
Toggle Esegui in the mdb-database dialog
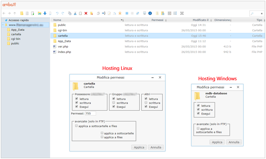coord(198,113)
